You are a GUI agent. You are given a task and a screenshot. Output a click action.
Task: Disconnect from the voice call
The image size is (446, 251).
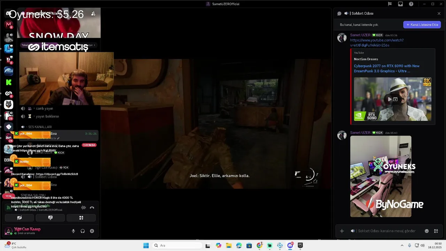[x=92, y=208]
